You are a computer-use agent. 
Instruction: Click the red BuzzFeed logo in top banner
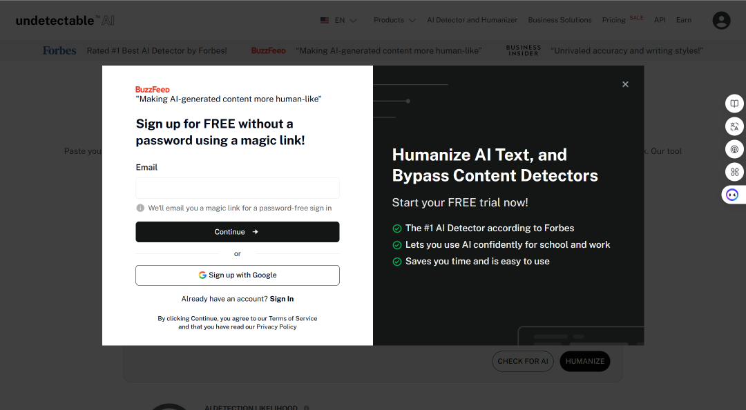pos(268,50)
